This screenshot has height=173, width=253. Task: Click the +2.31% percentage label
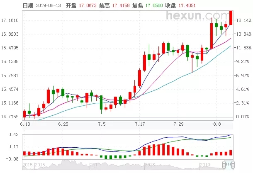[x=241, y=103]
